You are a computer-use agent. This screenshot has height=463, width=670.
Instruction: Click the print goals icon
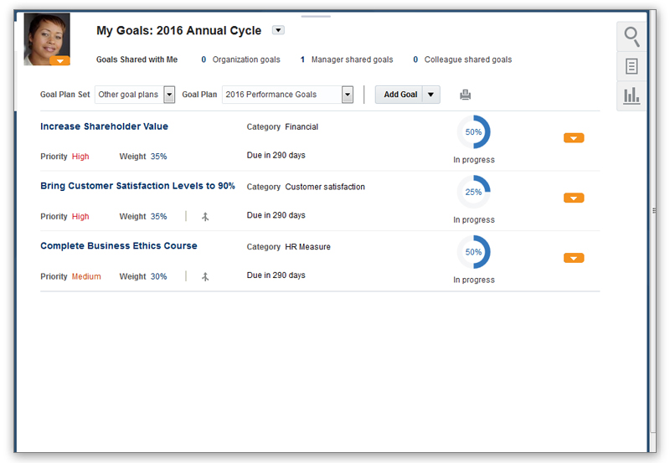coord(466,95)
